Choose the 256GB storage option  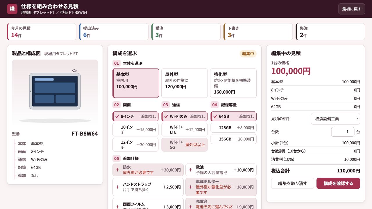pyautogui.click(x=234, y=139)
